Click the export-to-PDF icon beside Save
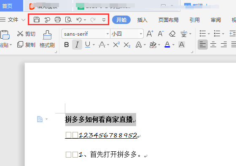Screen dimensions: 236x166 [x=47, y=20]
